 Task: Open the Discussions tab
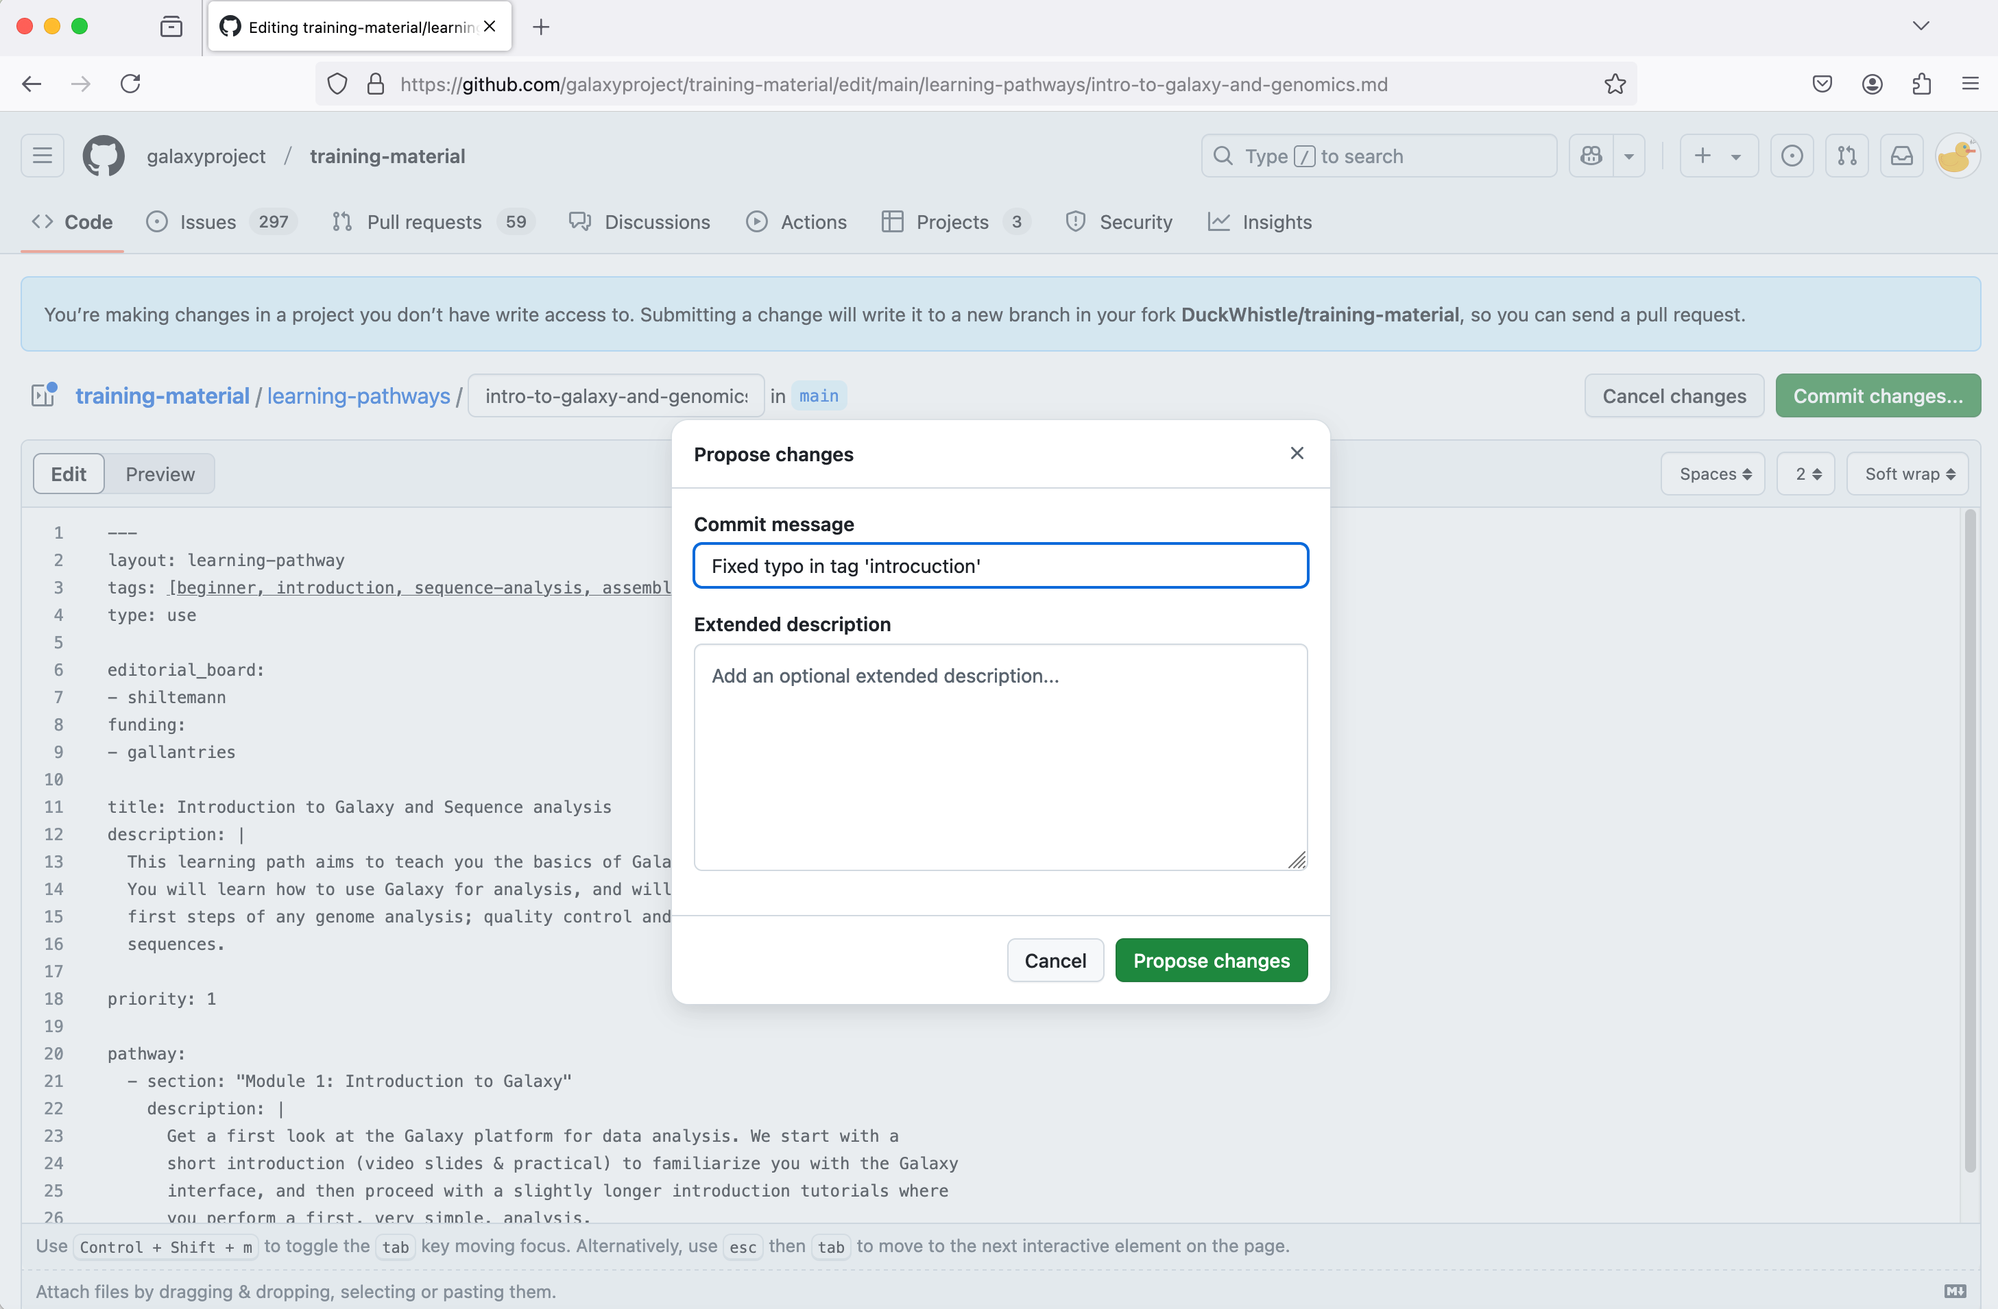640,221
